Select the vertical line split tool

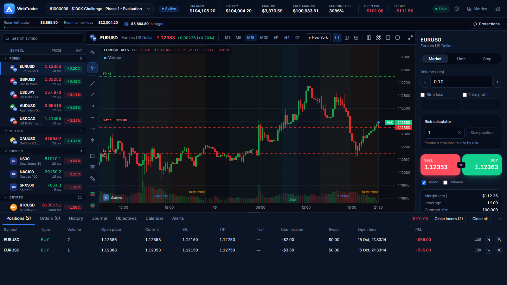[x=93, y=140]
